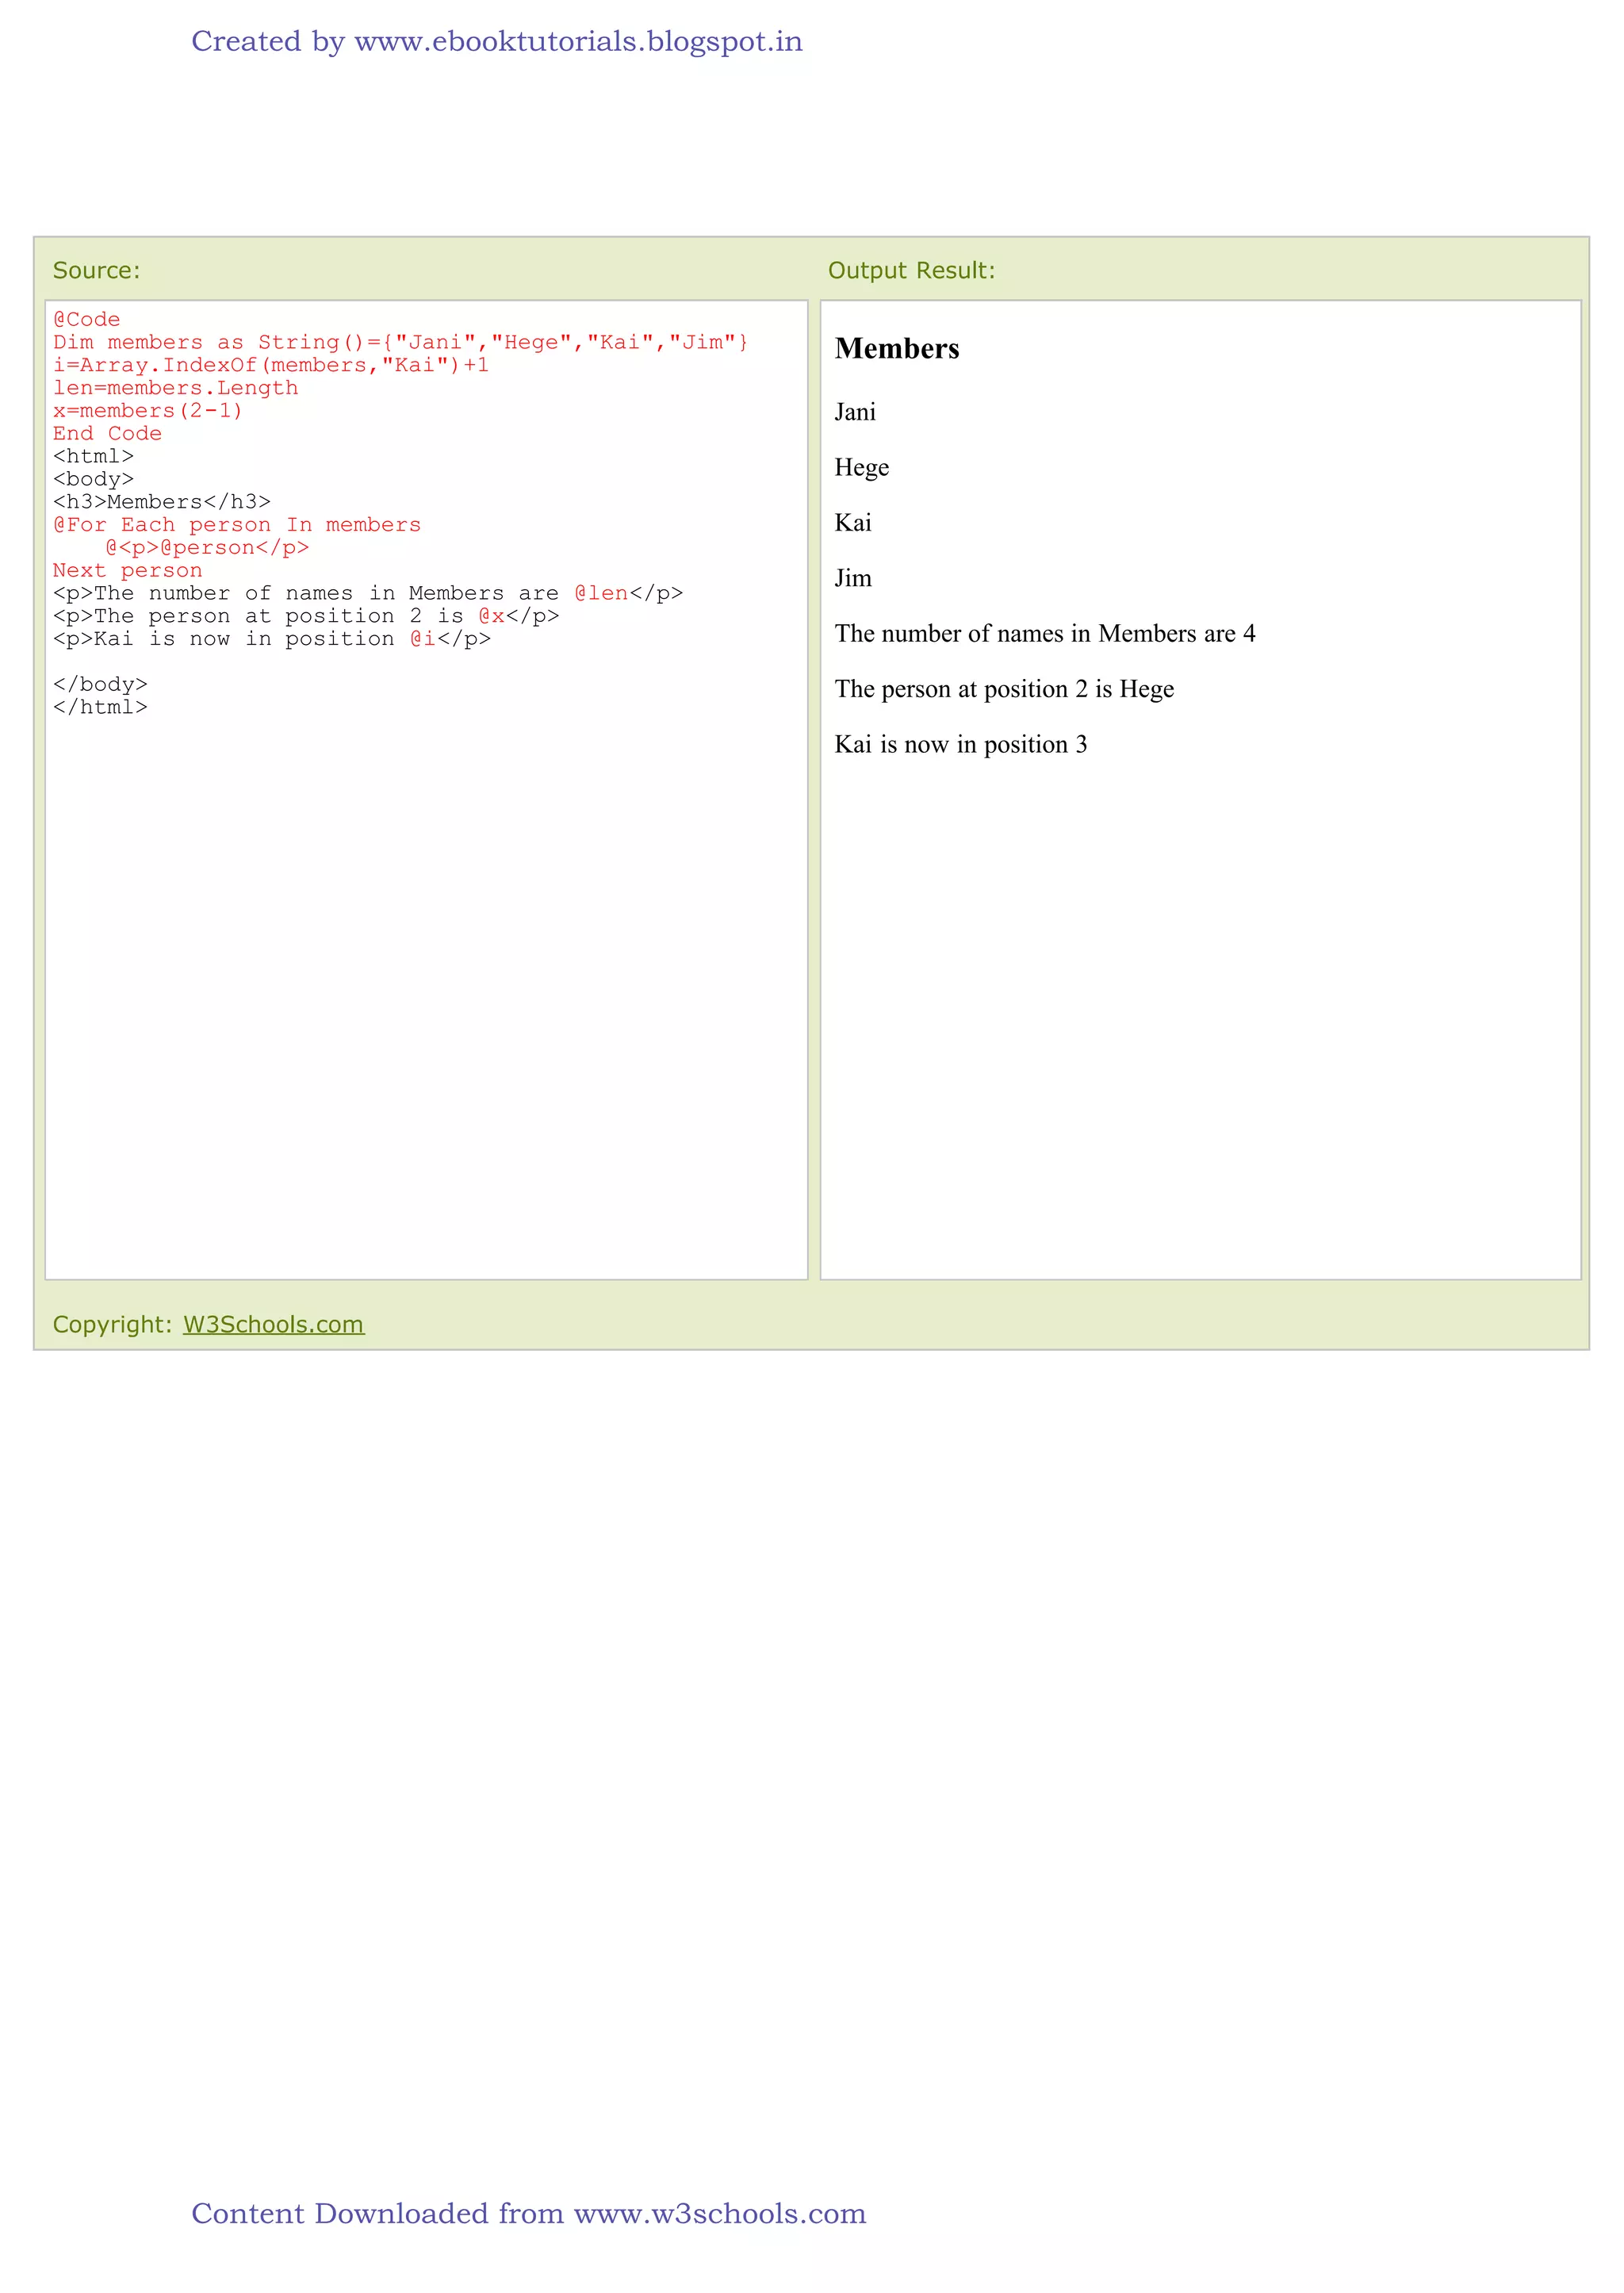Click the 'Created by www.ebooktutorials.blogspot.in' header text

tap(497, 42)
